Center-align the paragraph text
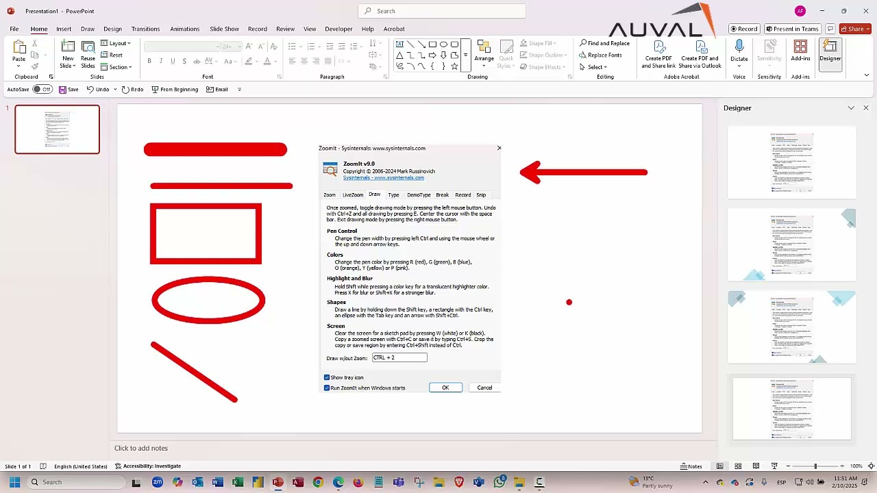The width and height of the screenshot is (877, 493). point(304,61)
